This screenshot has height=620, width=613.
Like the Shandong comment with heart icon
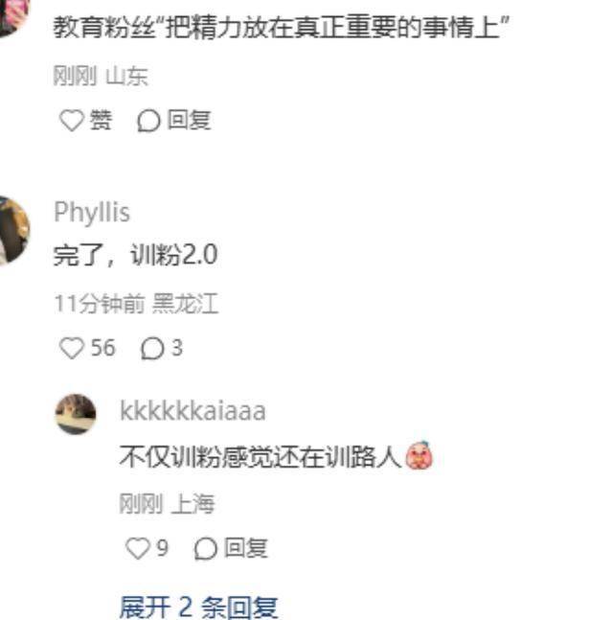72,120
